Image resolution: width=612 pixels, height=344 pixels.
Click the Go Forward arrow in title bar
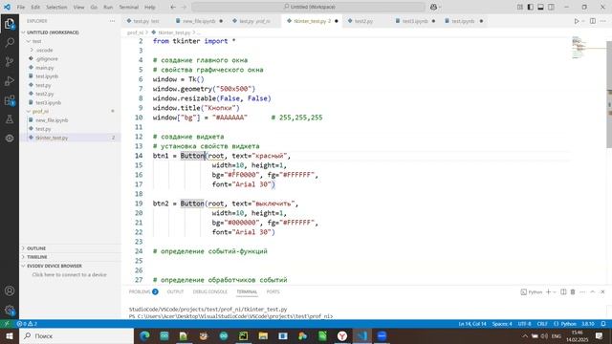point(184,7)
